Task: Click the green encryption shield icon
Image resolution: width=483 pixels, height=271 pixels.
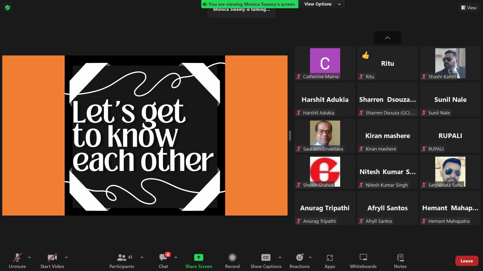Action: click(8, 8)
